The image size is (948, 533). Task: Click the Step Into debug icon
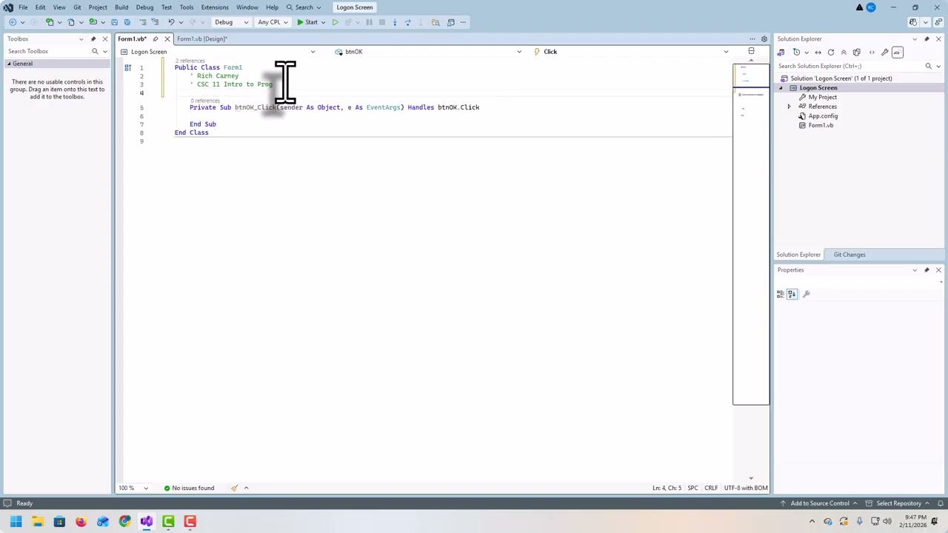[395, 22]
